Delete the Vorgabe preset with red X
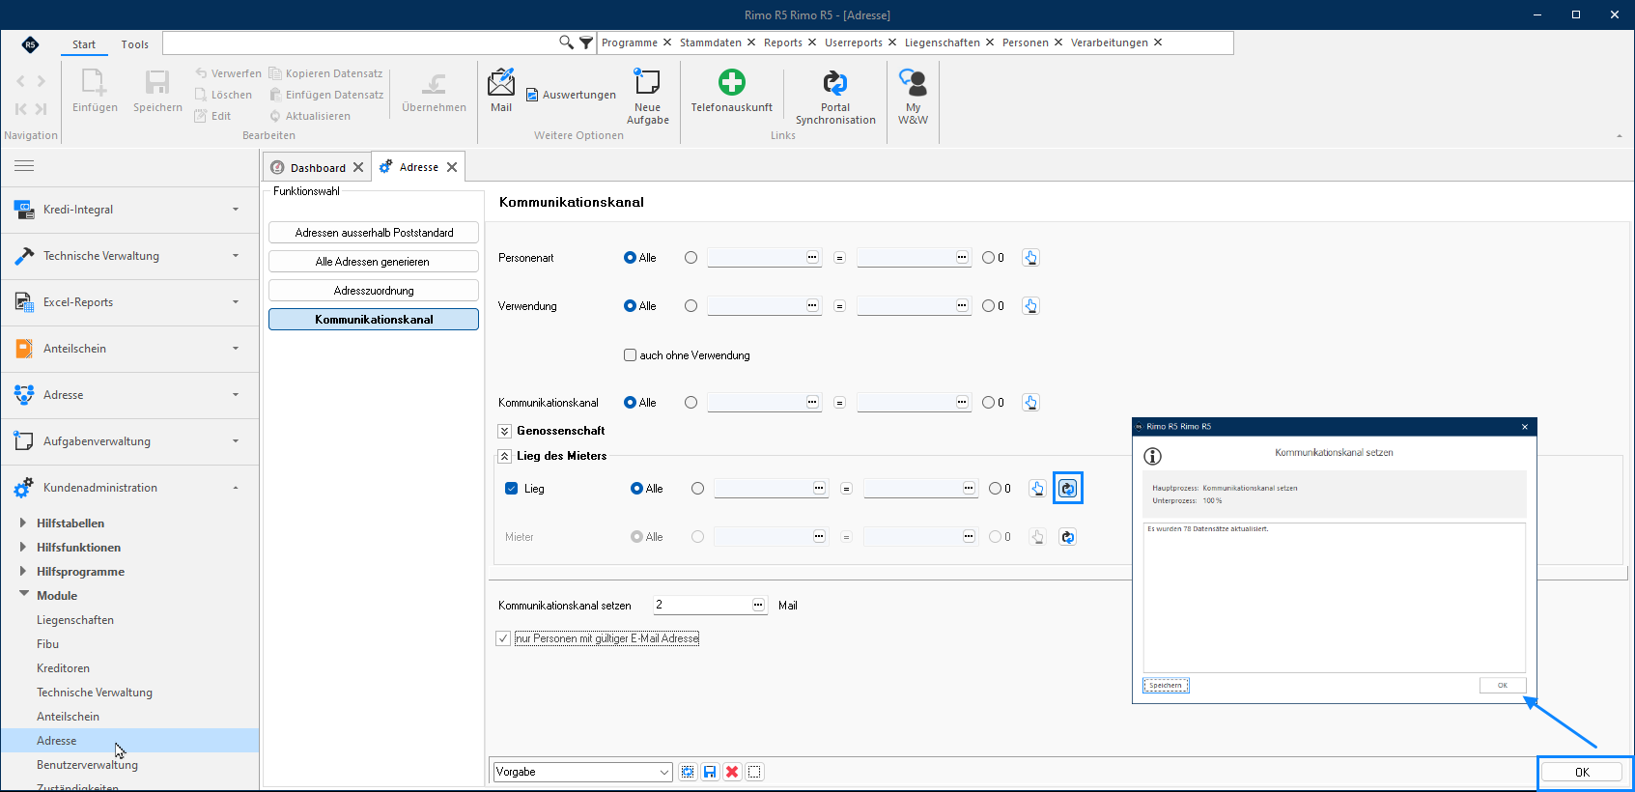 click(x=732, y=772)
